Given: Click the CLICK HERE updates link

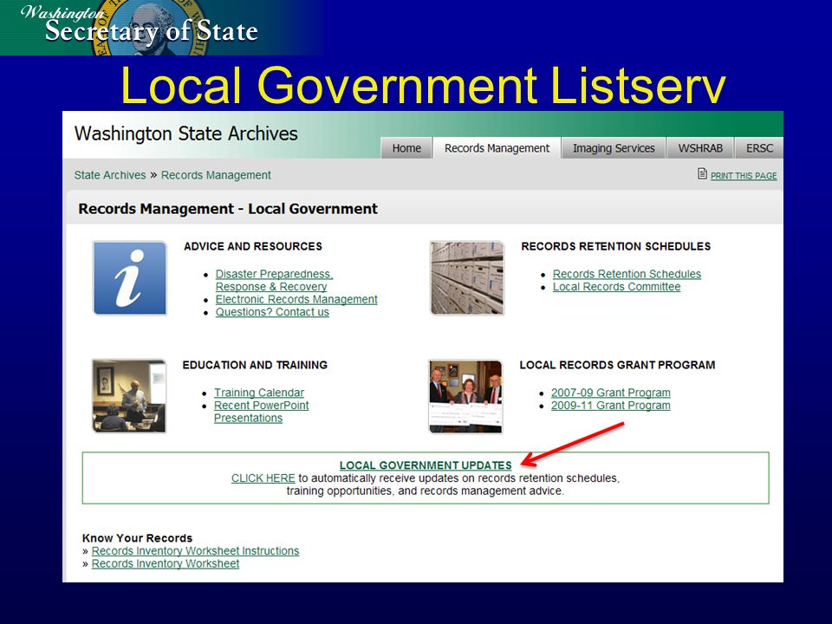Looking at the screenshot, I should click(x=263, y=478).
